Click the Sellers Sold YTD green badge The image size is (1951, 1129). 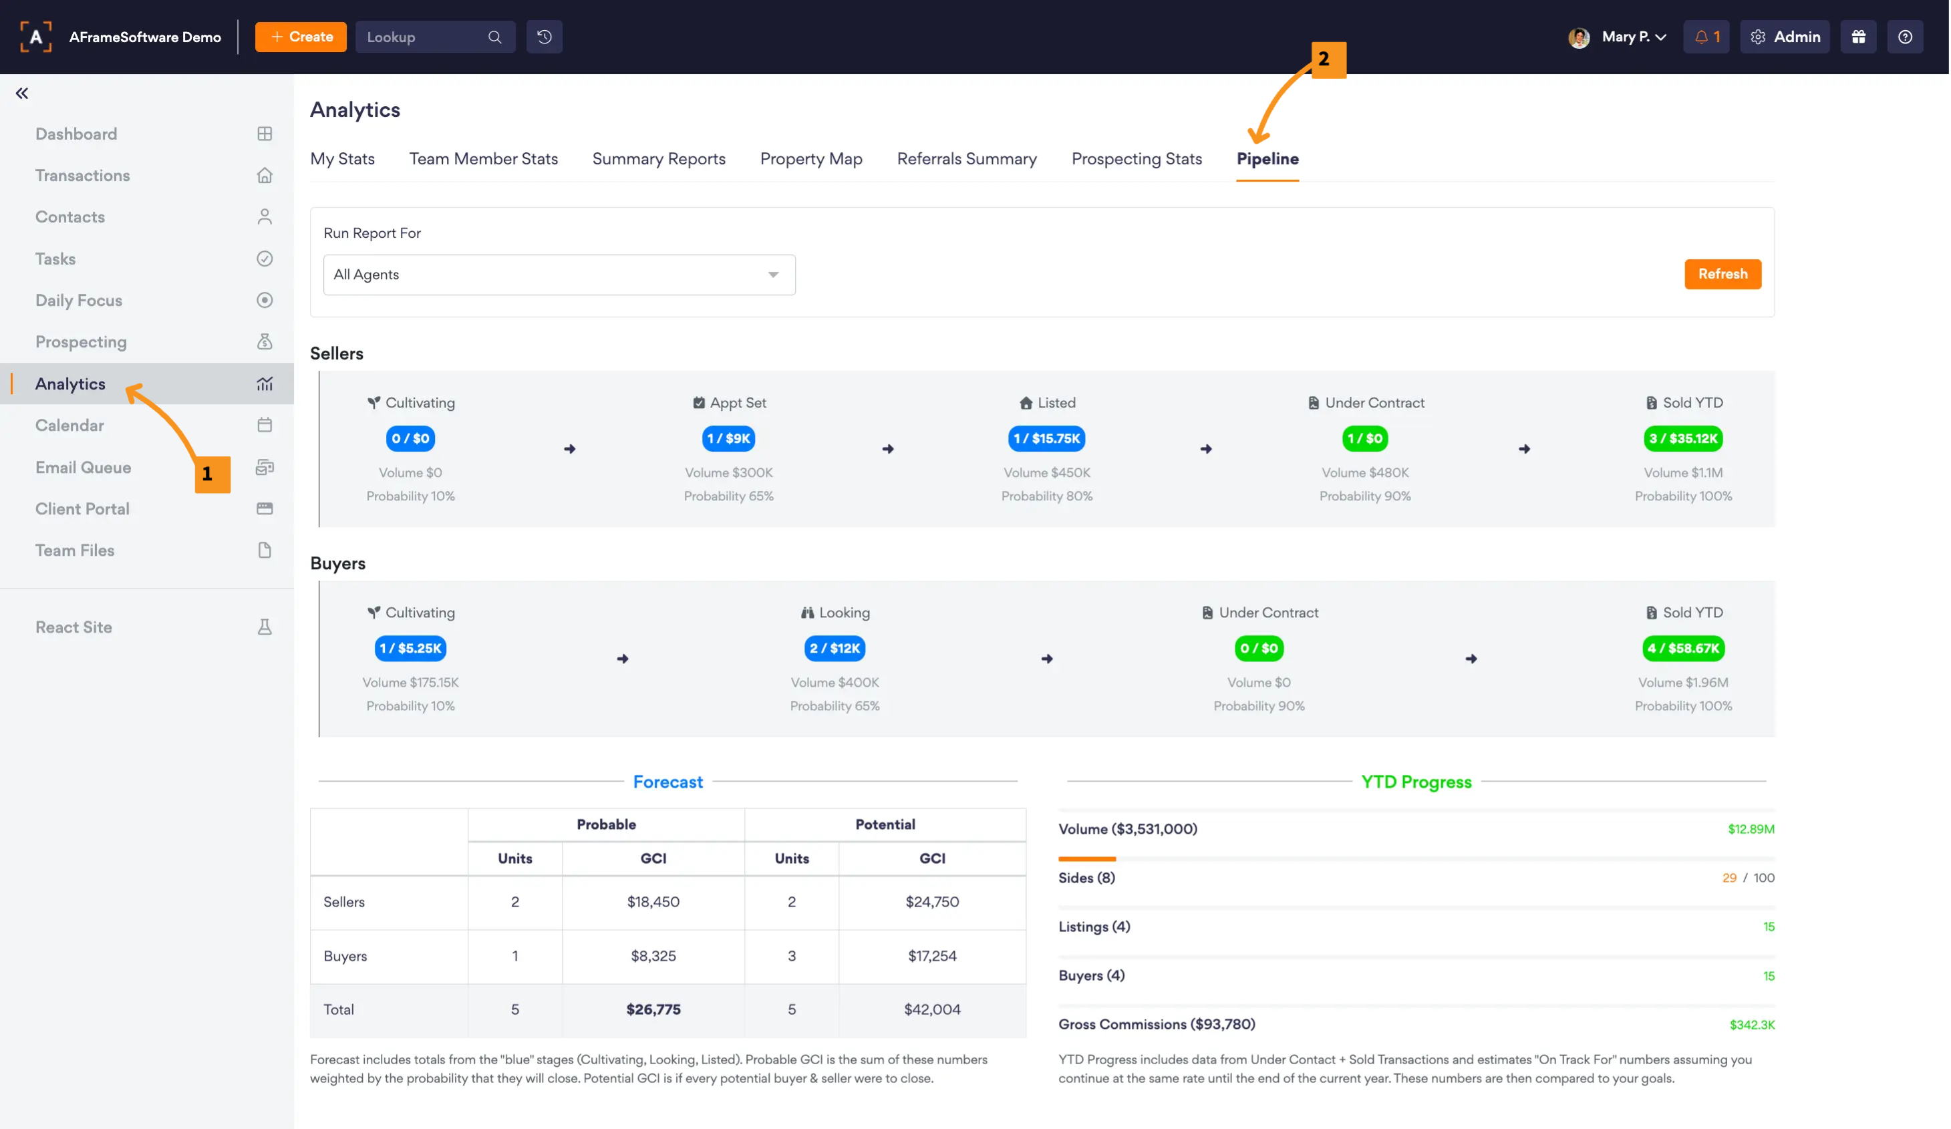coord(1682,438)
